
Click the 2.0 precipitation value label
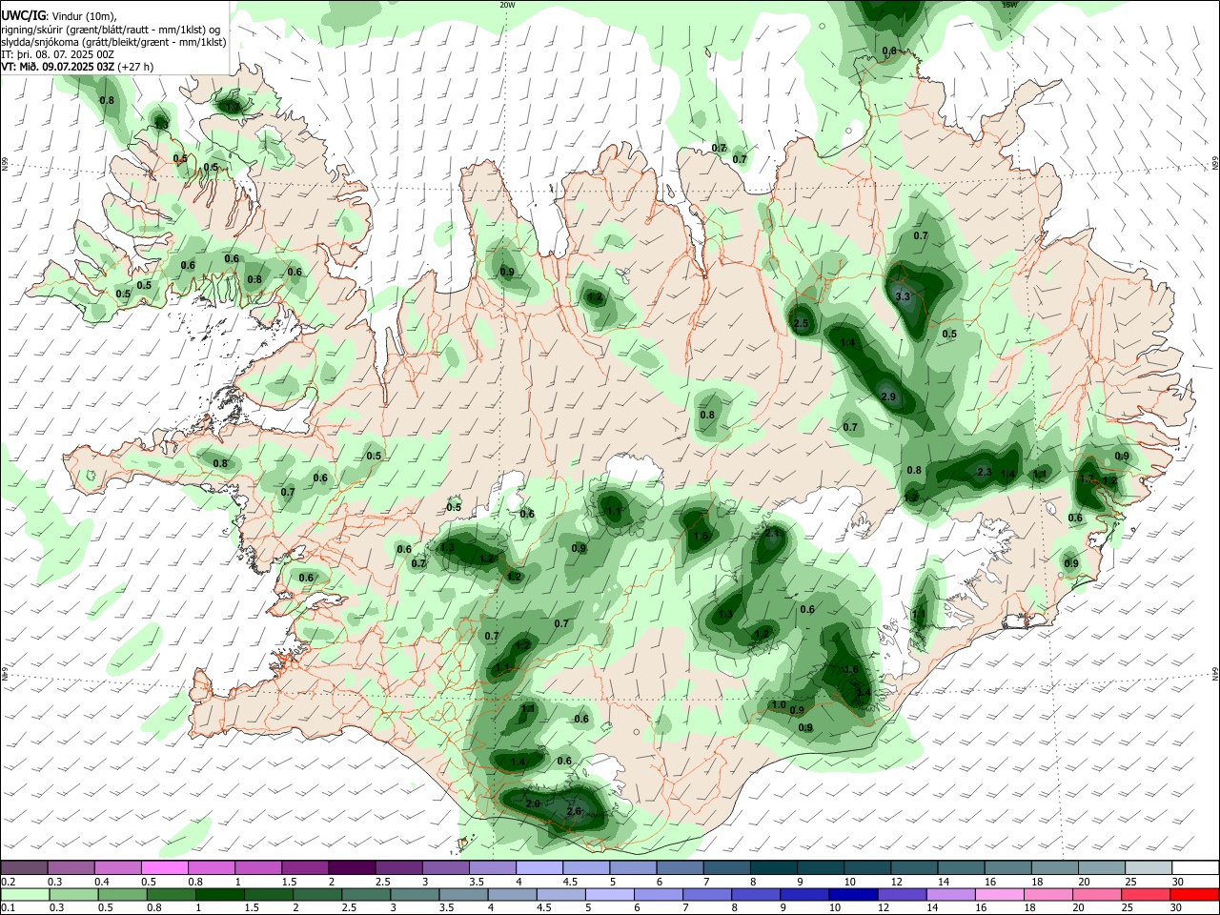(533, 804)
